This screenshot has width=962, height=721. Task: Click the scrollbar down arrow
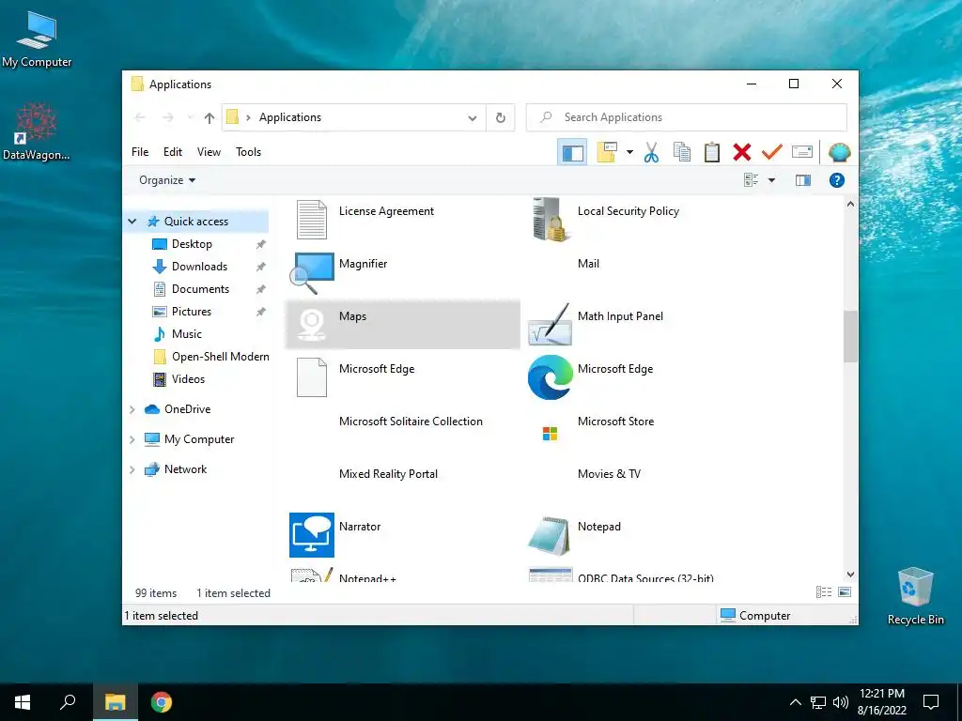coord(850,575)
